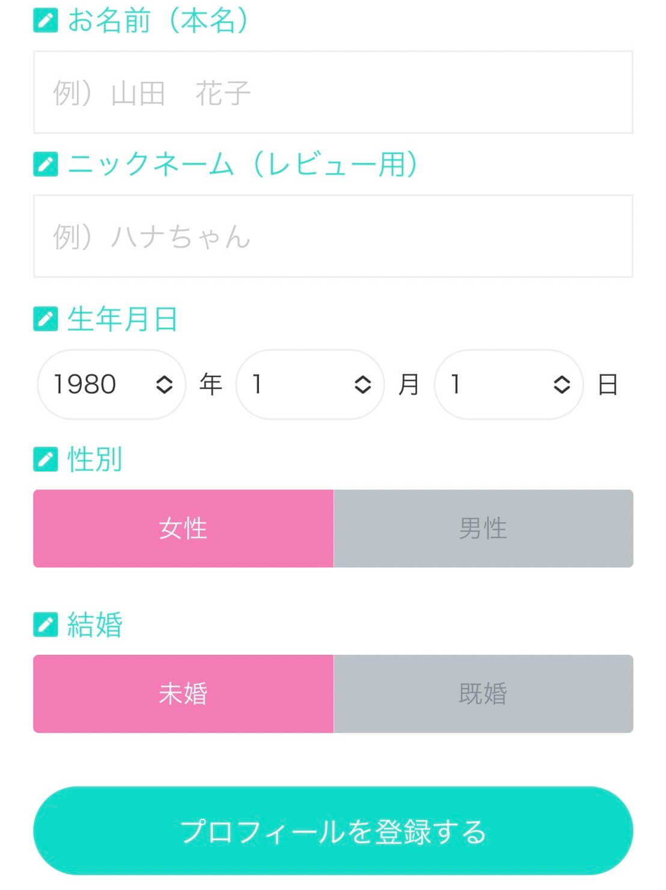
Task: Click the 生年月日 section label
Action: 123,319
